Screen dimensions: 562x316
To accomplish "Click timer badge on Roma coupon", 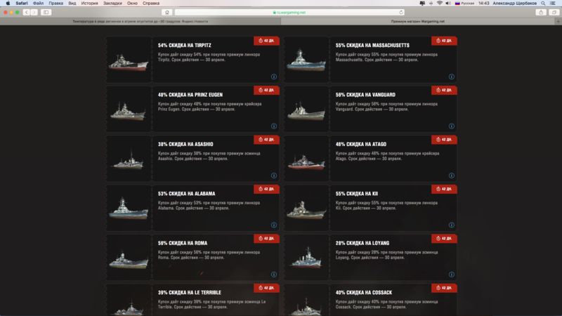I will click(266, 239).
